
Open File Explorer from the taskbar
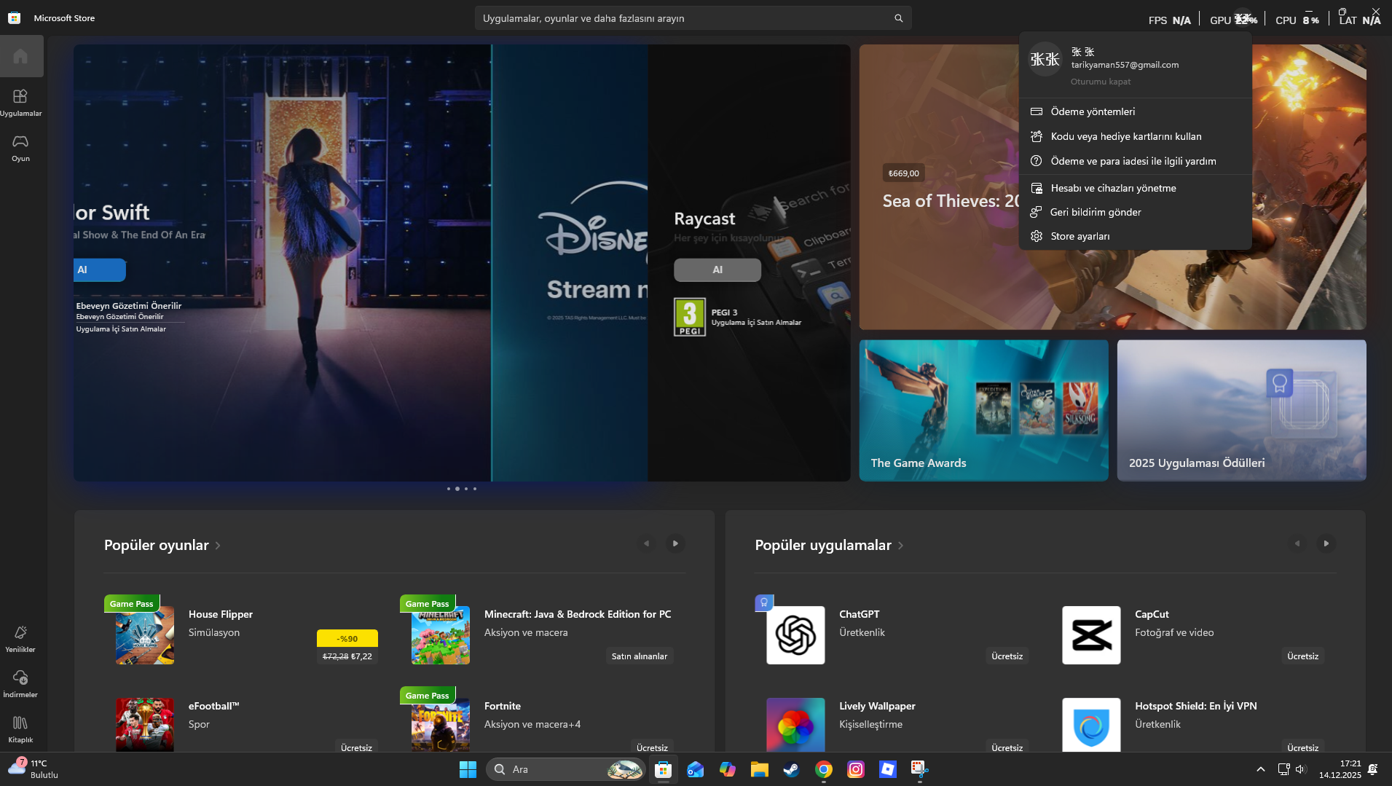click(759, 769)
